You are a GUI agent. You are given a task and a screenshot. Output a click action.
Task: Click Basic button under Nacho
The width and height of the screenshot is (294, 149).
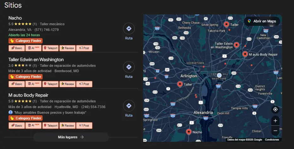click(x=17, y=48)
